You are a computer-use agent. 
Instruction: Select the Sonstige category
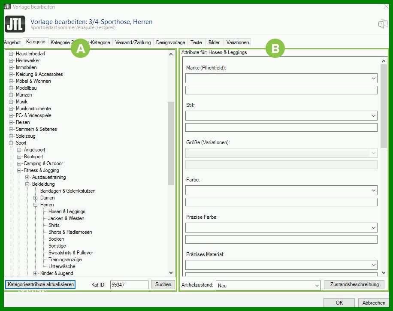57,246
